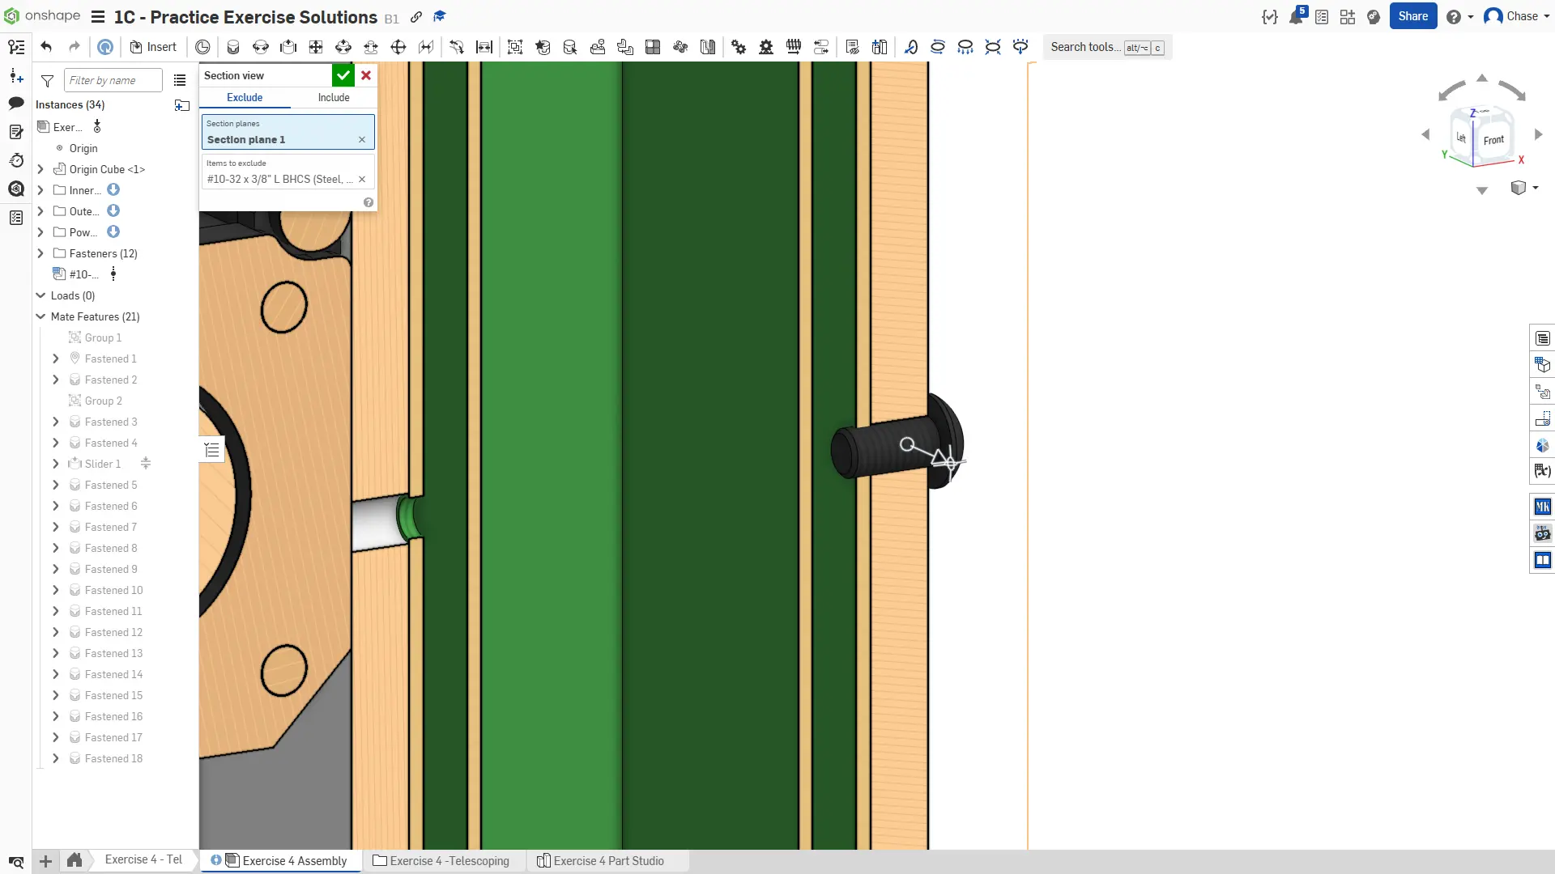Select the Revolute mate tool
The height and width of the screenshot is (874, 1555).
(x=261, y=47)
